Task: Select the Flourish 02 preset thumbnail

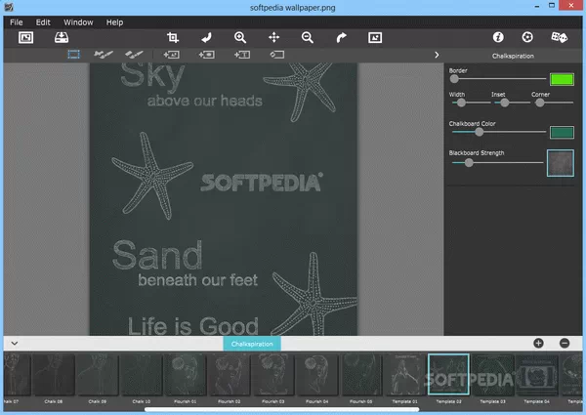Action: coord(230,375)
